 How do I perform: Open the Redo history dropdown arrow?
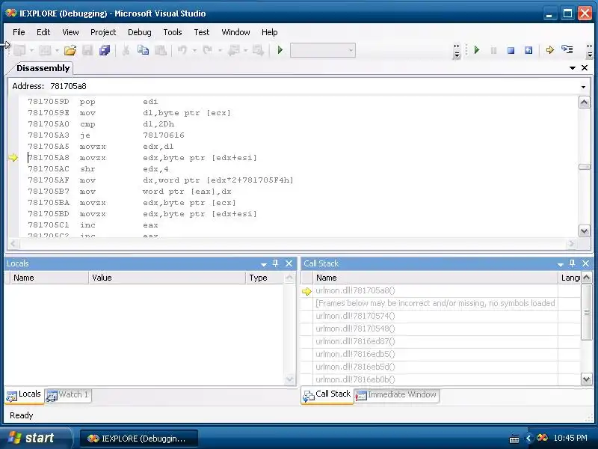point(220,50)
